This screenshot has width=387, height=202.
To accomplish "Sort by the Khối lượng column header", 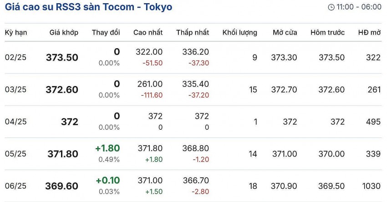I will [239, 32].
